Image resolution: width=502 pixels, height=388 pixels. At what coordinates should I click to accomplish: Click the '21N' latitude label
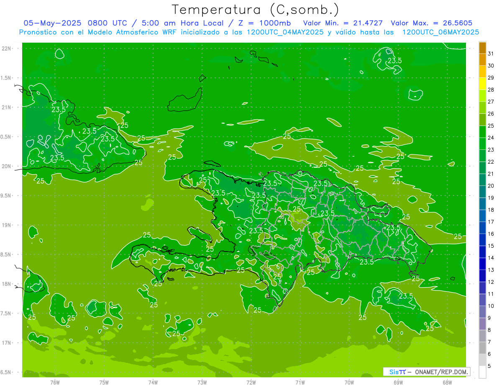click(x=7, y=107)
